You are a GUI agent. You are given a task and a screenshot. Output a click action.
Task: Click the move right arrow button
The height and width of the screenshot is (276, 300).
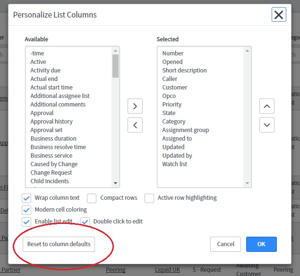[135, 106]
